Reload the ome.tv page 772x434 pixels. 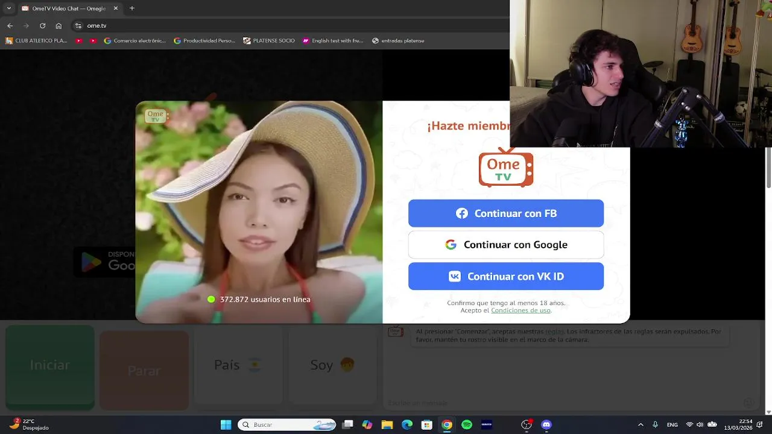tap(42, 26)
